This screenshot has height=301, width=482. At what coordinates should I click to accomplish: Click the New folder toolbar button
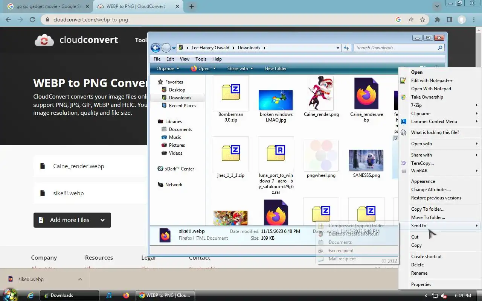pos(276,68)
